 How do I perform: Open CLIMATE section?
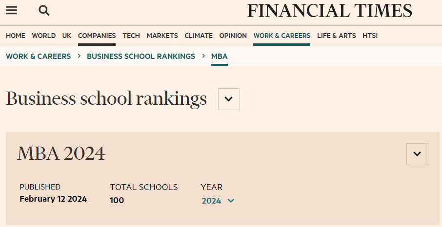click(199, 36)
